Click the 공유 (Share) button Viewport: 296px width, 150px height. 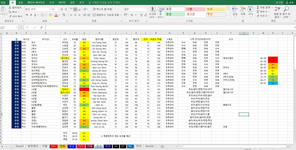click(x=290, y=2)
